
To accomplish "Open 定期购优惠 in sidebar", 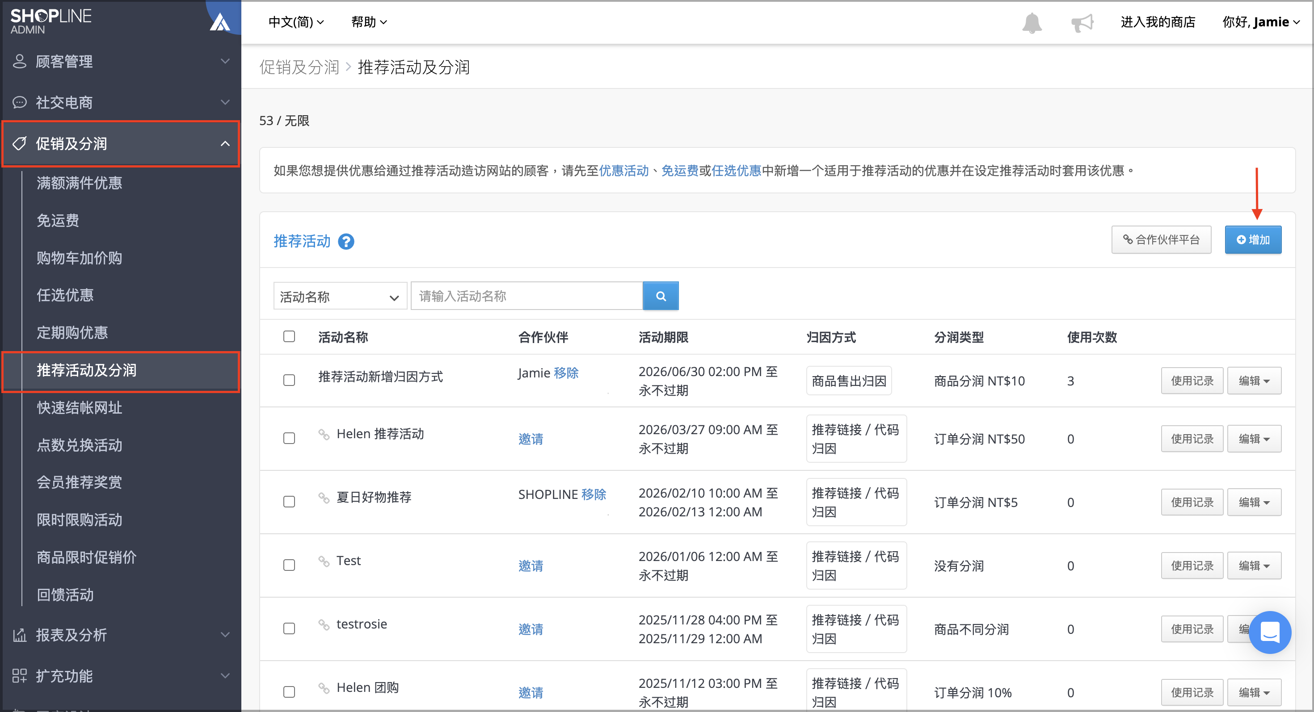I will (x=72, y=332).
